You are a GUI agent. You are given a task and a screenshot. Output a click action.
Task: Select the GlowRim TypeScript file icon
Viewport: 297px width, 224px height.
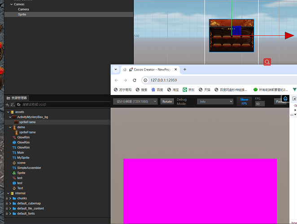pyautogui.click(x=14, y=147)
